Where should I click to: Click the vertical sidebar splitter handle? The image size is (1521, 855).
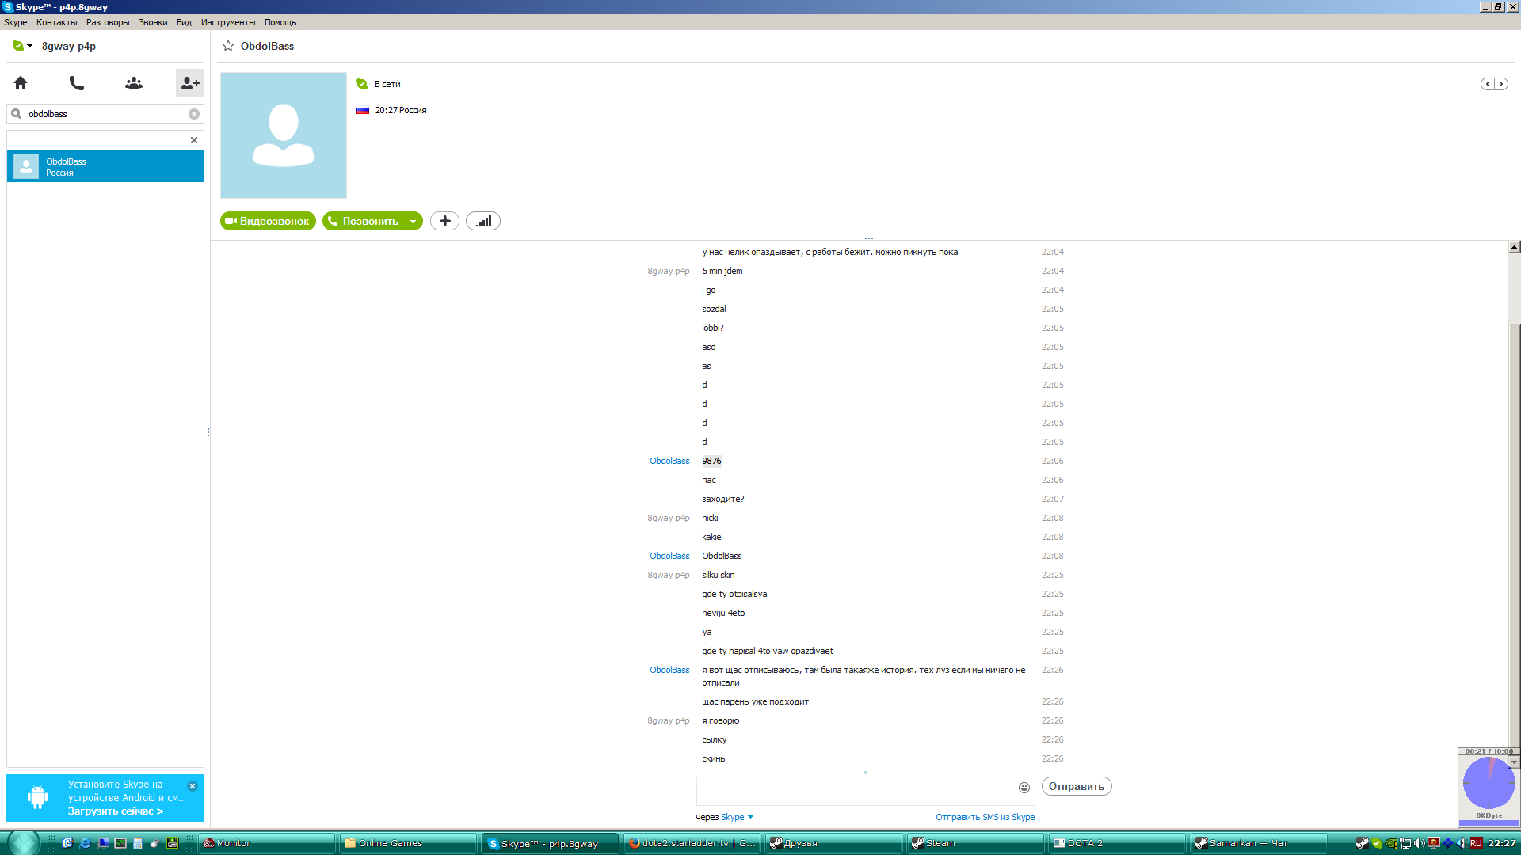point(208,432)
